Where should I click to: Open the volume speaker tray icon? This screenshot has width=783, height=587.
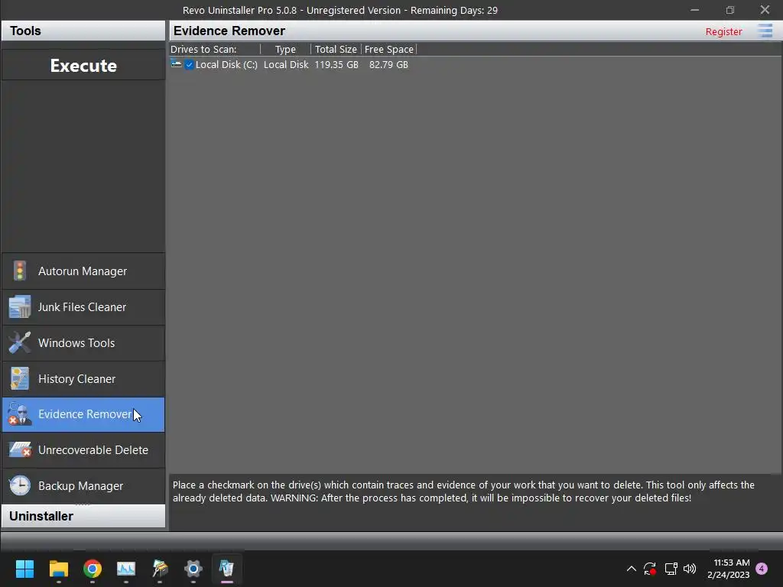[690, 569]
